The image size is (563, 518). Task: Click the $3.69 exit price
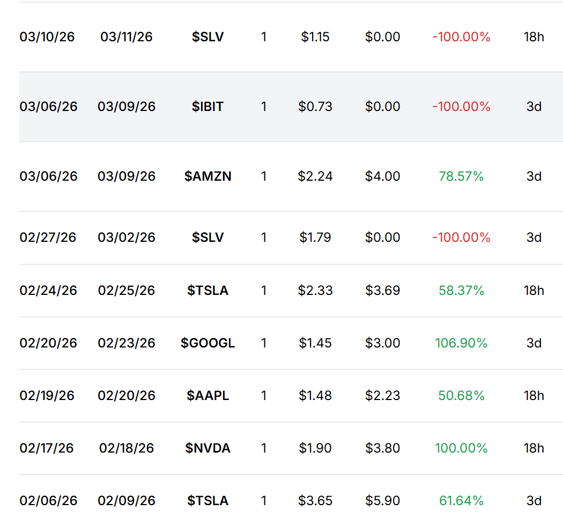pos(382,290)
